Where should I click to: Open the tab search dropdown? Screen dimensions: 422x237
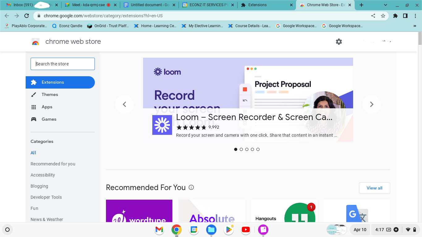386,5
